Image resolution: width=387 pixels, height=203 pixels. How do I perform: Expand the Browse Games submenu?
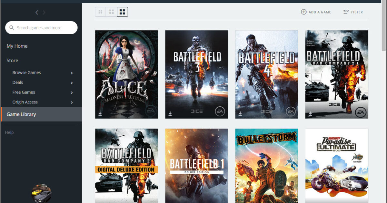(x=72, y=73)
